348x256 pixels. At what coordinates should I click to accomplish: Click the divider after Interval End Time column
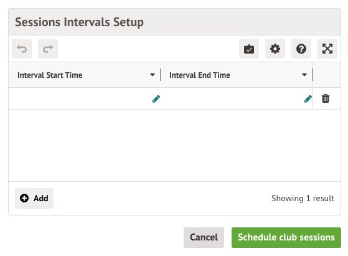[x=313, y=75]
